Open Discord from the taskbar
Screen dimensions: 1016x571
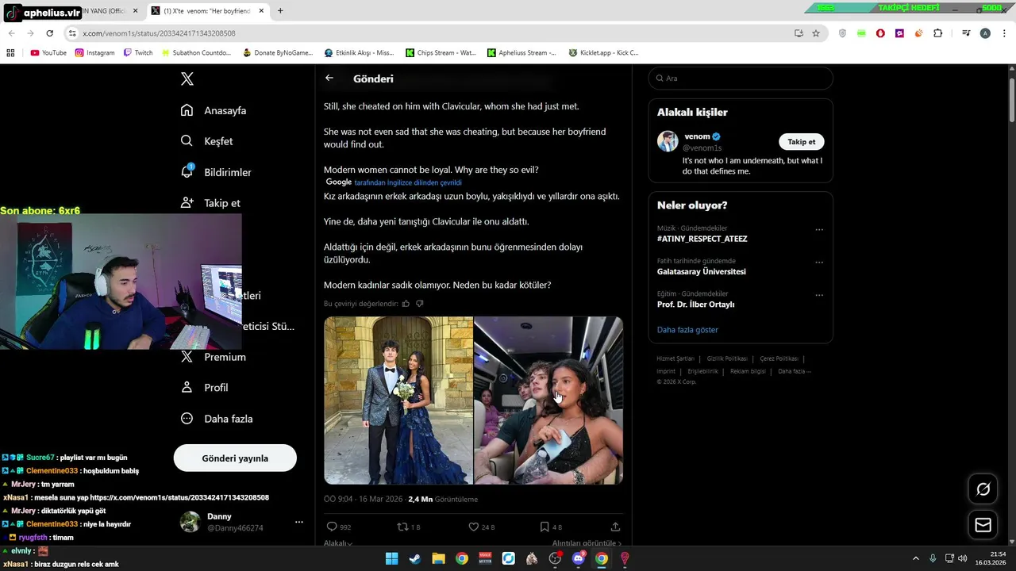click(x=579, y=558)
